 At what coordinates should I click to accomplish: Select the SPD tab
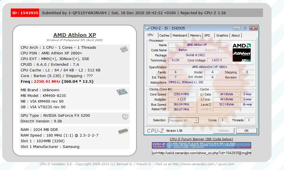pyautogui.click(x=207, y=35)
